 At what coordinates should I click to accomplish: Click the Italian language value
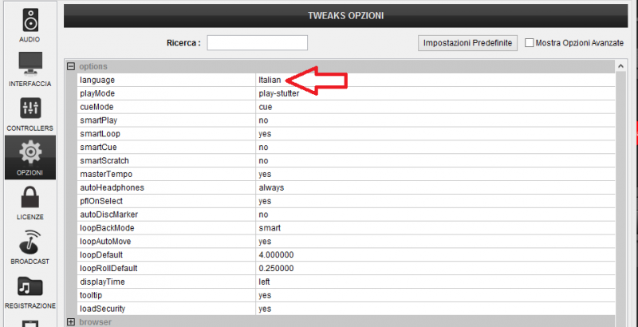click(270, 80)
